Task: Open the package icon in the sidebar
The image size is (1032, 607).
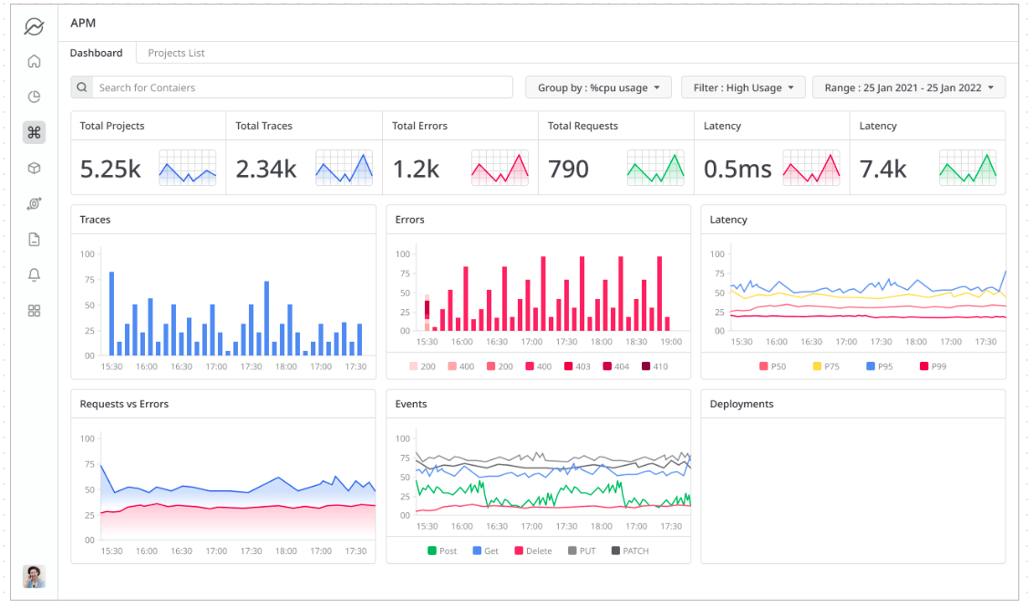Action: click(34, 168)
